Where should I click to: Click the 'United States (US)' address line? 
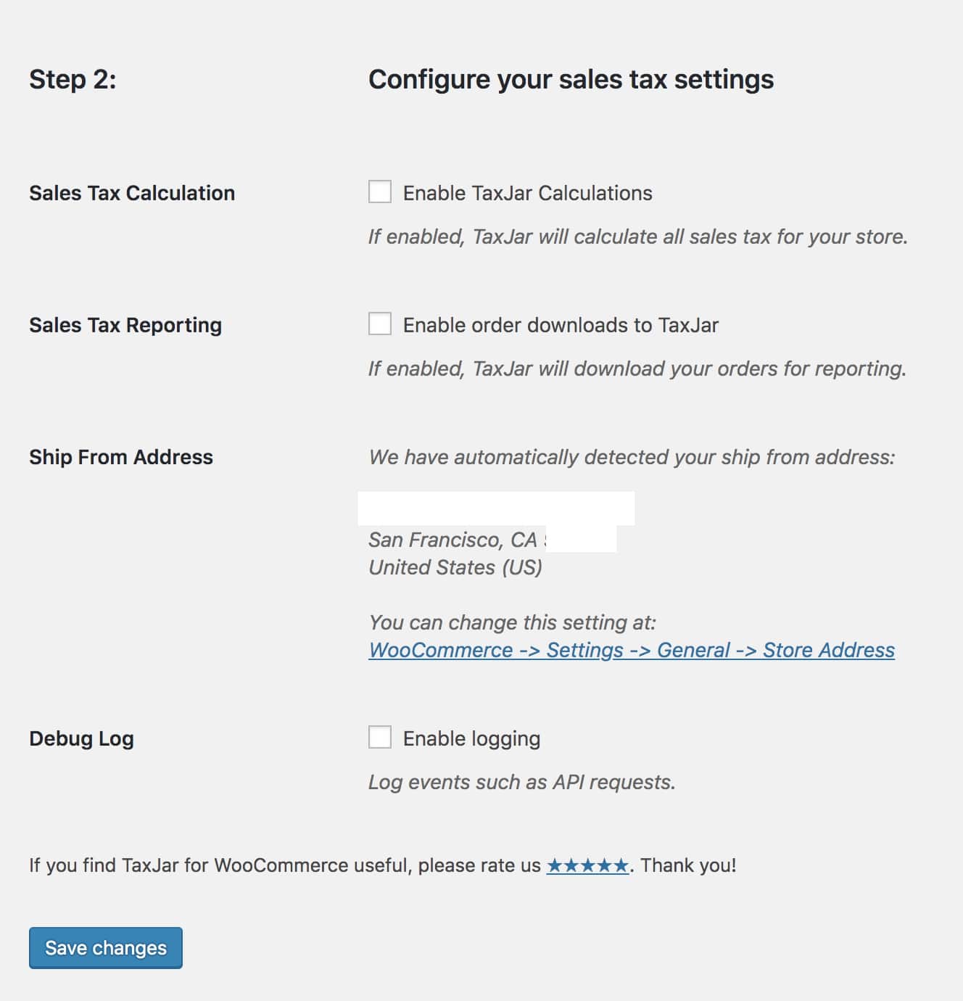click(455, 567)
